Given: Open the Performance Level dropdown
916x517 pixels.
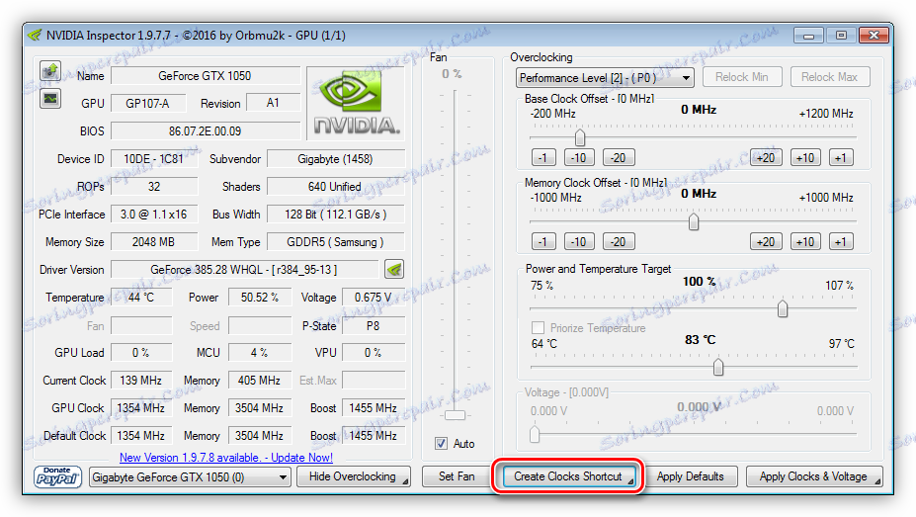Looking at the screenshot, I should (605, 78).
